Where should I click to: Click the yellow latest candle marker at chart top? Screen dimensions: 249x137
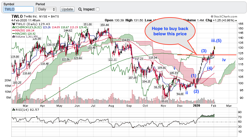tap(214, 47)
